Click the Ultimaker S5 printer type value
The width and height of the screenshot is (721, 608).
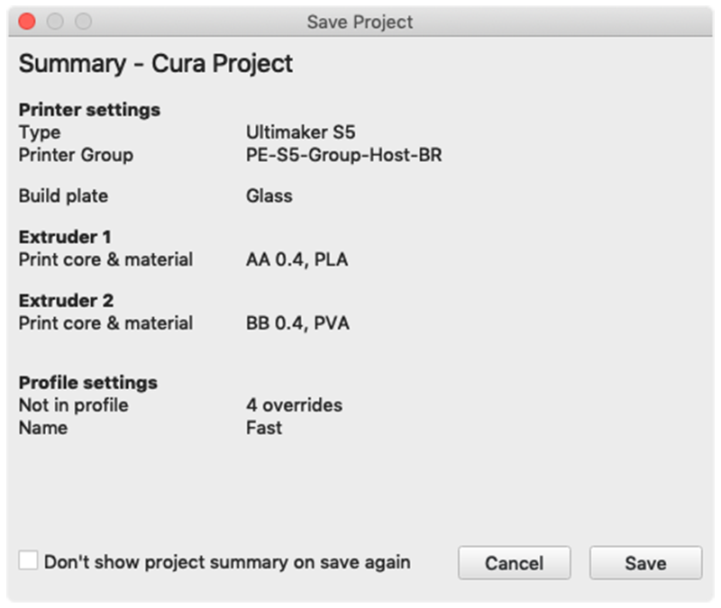pyautogui.click(x=300, y=132)
